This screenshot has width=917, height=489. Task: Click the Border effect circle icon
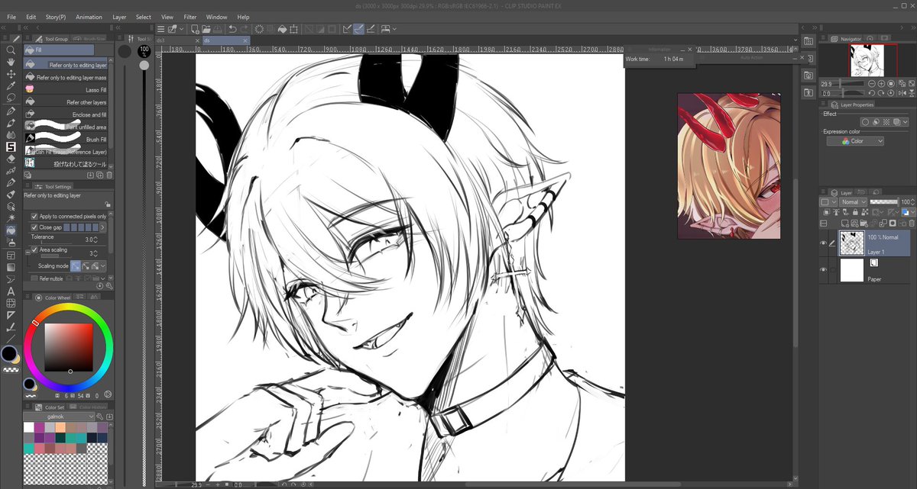point(866,122)
